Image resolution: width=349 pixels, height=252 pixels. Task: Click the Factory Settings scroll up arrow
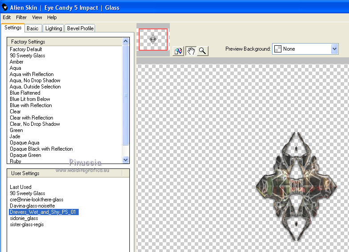125,41
